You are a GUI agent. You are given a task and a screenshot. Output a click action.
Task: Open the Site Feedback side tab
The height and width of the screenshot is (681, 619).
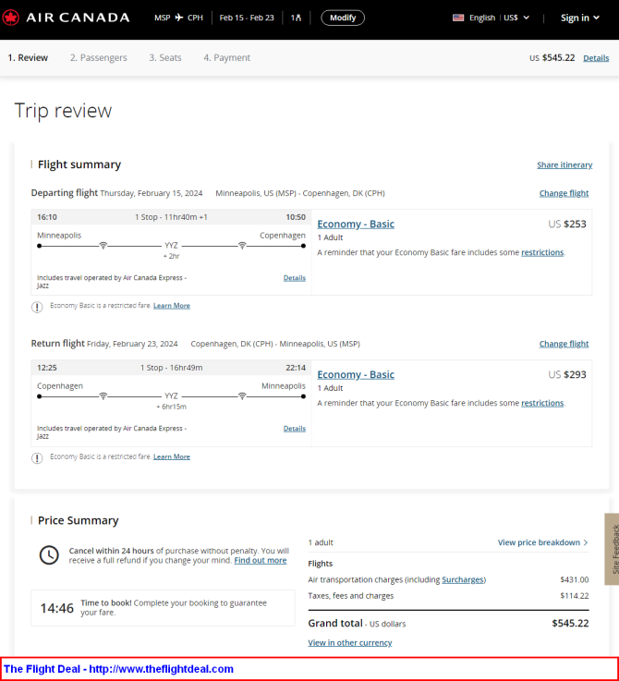[613, 550]
